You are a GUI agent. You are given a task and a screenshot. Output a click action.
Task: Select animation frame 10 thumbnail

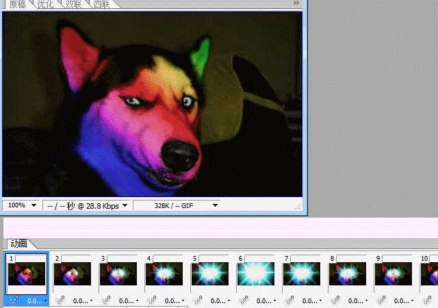pos(429,274)
